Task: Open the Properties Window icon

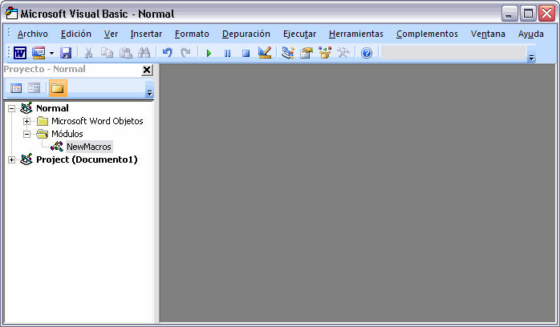Action: coord(306,53)
